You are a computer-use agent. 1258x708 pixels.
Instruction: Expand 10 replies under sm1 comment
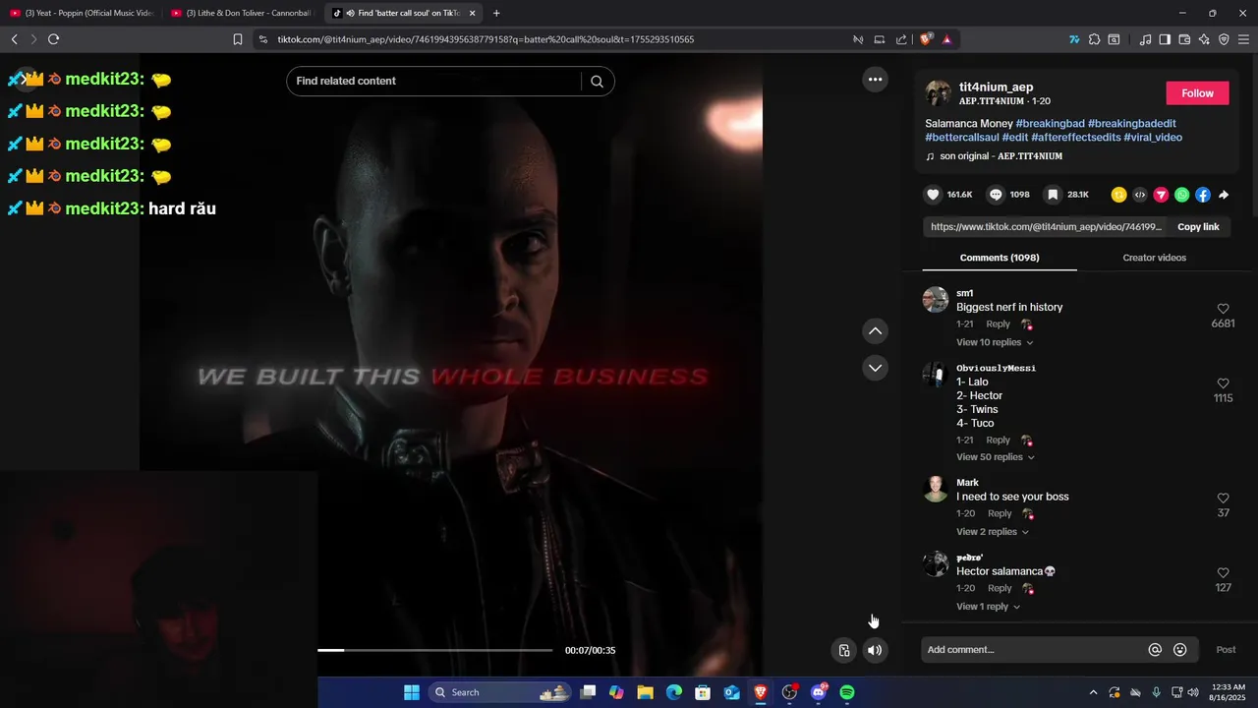[995, 342]
